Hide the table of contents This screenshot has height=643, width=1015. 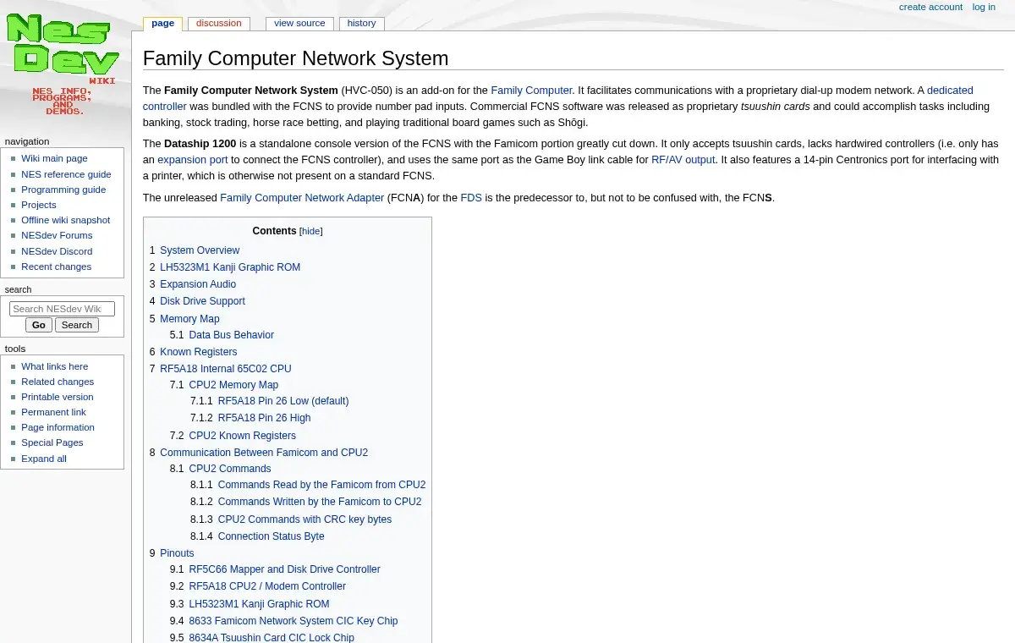point(310,231)
